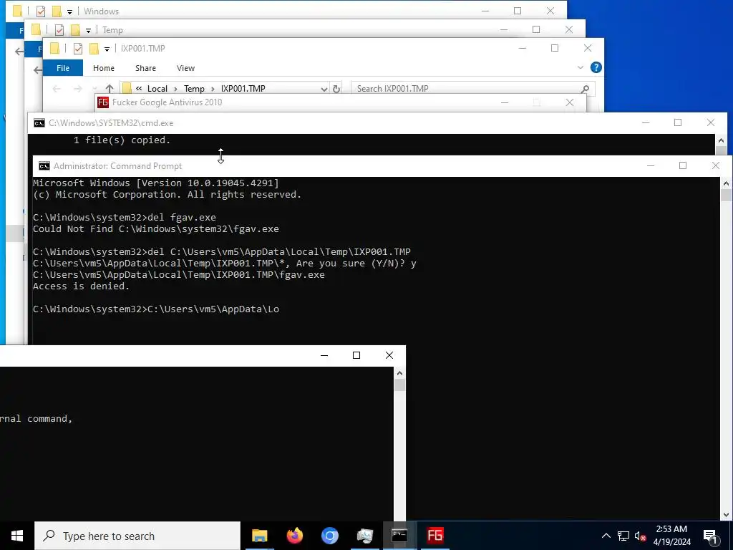The image size is (733, 550).
Task: Click properties checkmark icon in Windows window
Action: pos(41,11)
